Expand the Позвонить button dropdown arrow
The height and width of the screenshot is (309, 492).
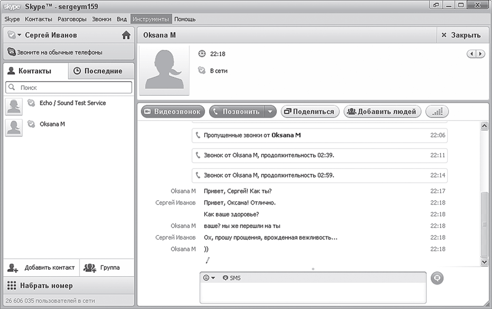[270, 112]
